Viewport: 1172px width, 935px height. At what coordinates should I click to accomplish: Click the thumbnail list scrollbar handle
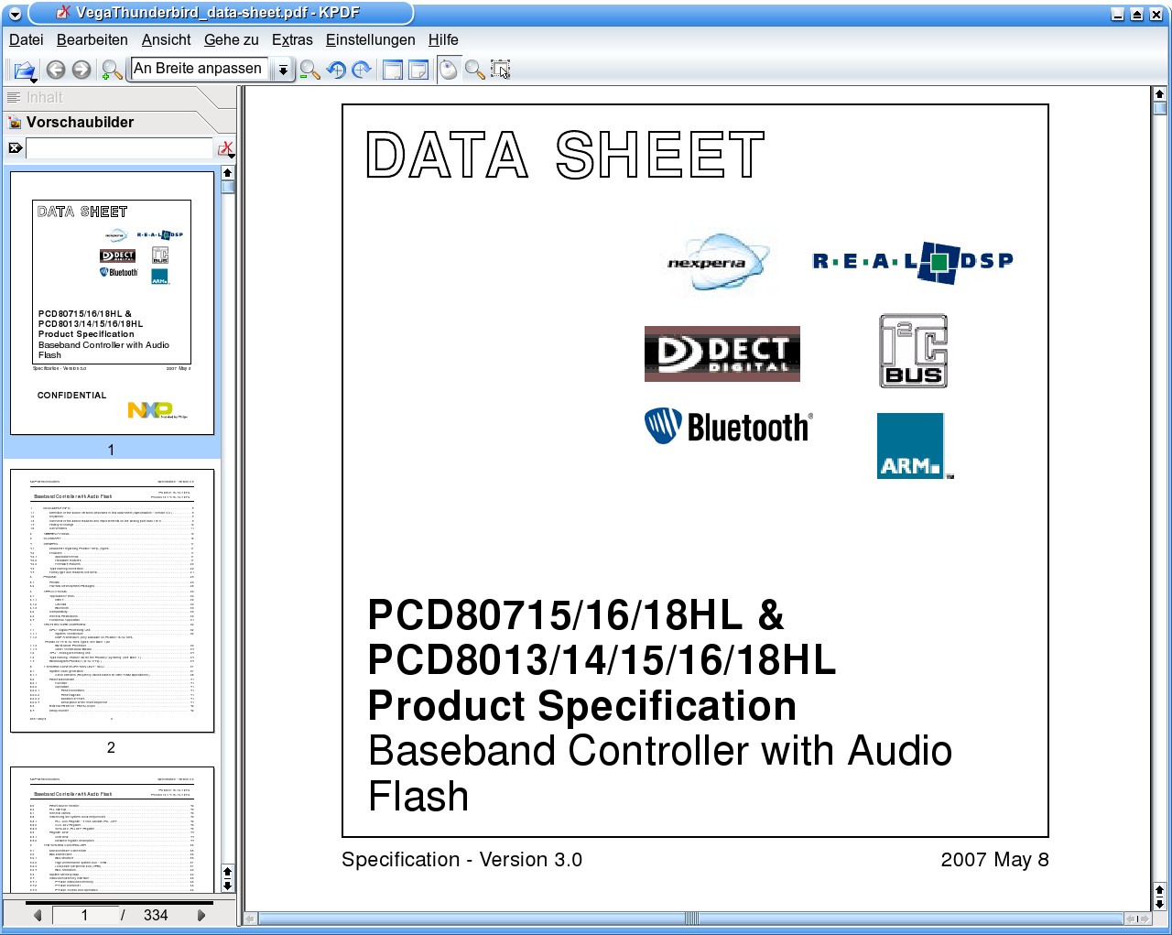[228, 187]
